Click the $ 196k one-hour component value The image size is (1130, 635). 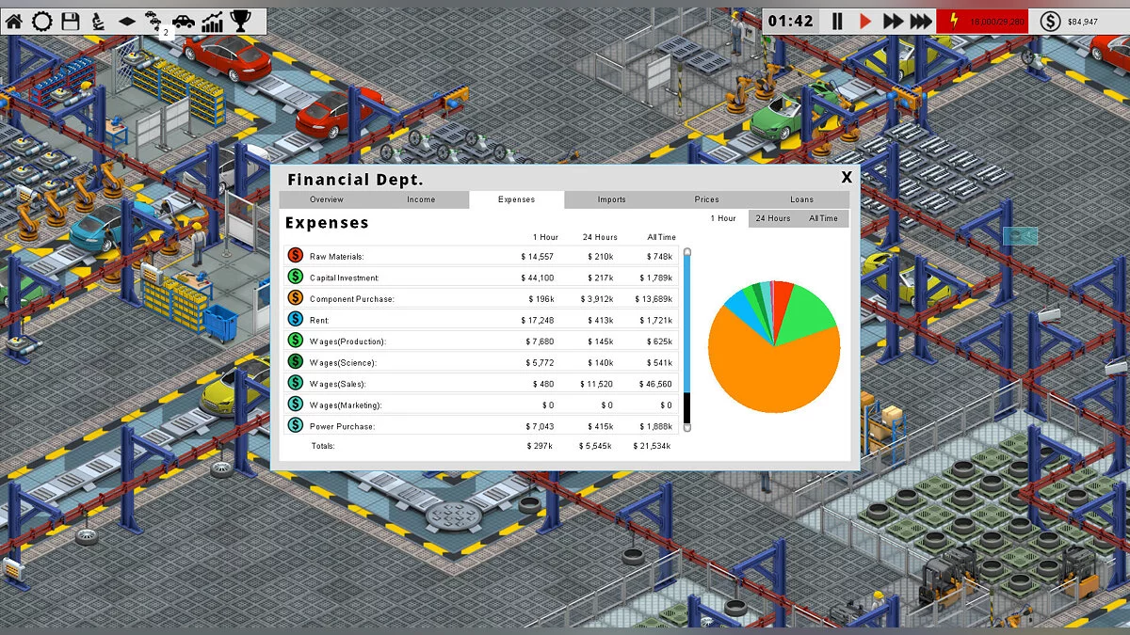pos(541,299)
